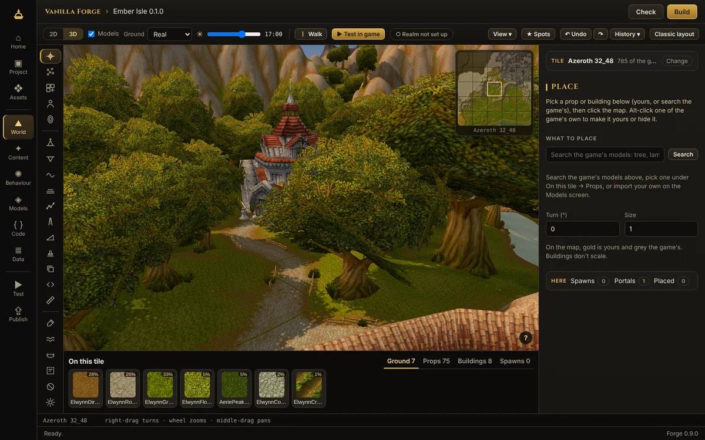705x440 pixels.
Task: Open the Home section
Action: click(x=18, y=42)
